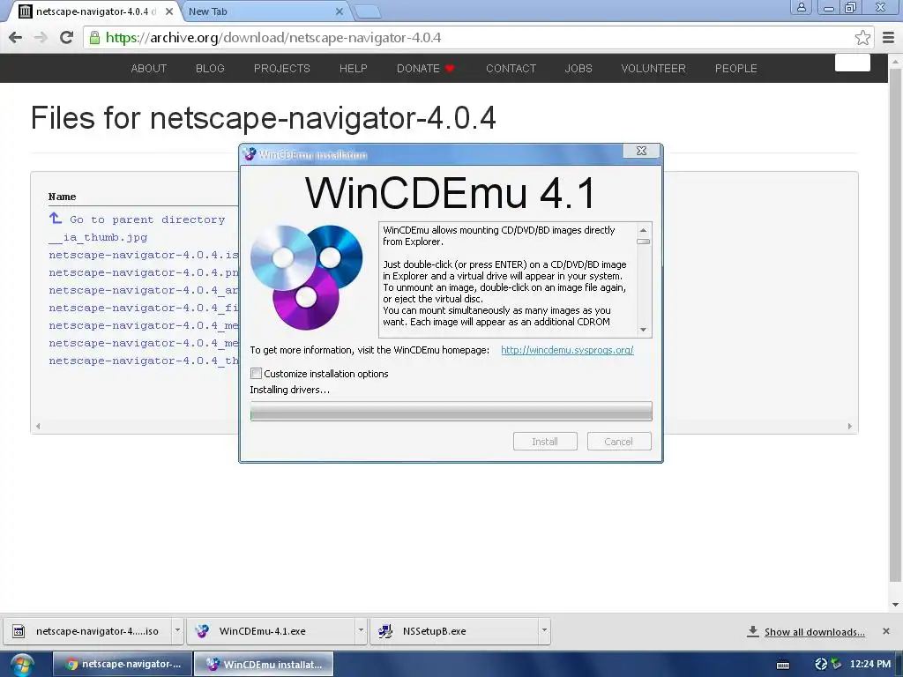
Task: Open BLOG in the archive navigation
Action: 210,69
